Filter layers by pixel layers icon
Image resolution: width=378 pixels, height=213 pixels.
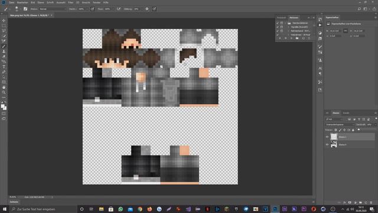(x=349, y=120)
